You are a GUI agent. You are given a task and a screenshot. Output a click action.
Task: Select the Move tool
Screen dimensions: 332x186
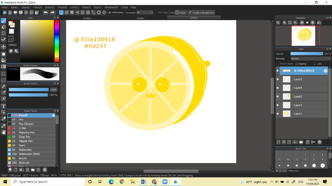click(x=3, y=46)
